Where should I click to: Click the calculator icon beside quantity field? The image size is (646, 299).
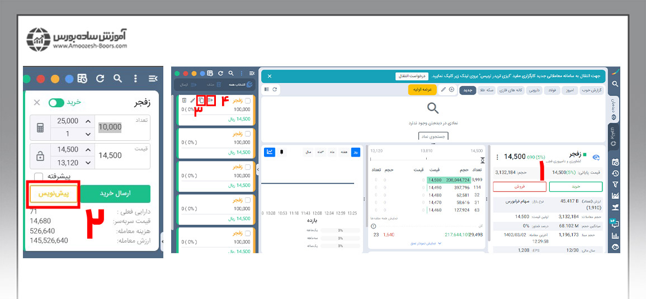(x=40, y=127)
